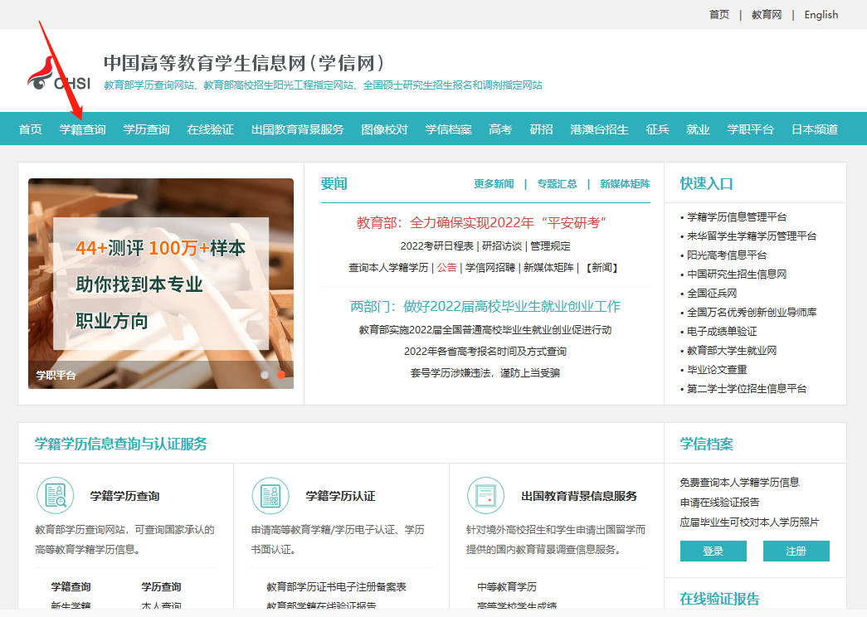Open 教育部学历证书电子注册备案表 link
The width and height of the screenshot is (867, 617).
point(336,586)
